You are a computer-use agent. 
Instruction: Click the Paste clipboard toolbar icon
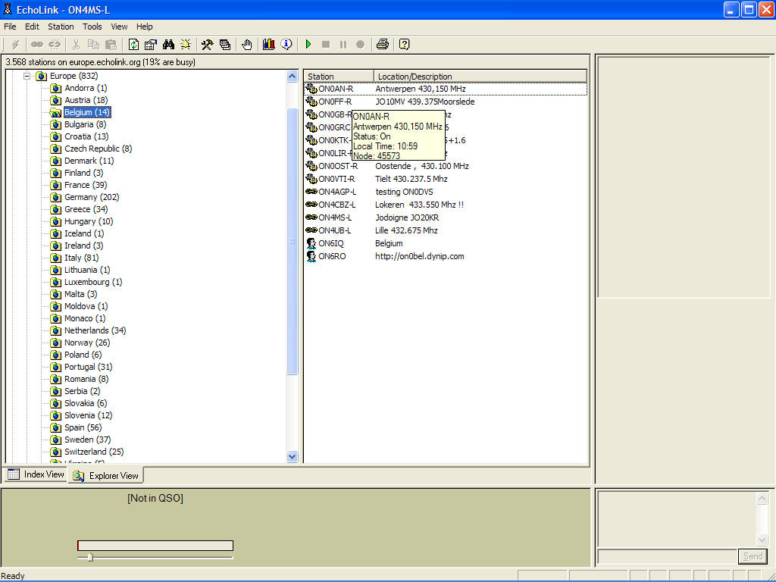[111, 45]
